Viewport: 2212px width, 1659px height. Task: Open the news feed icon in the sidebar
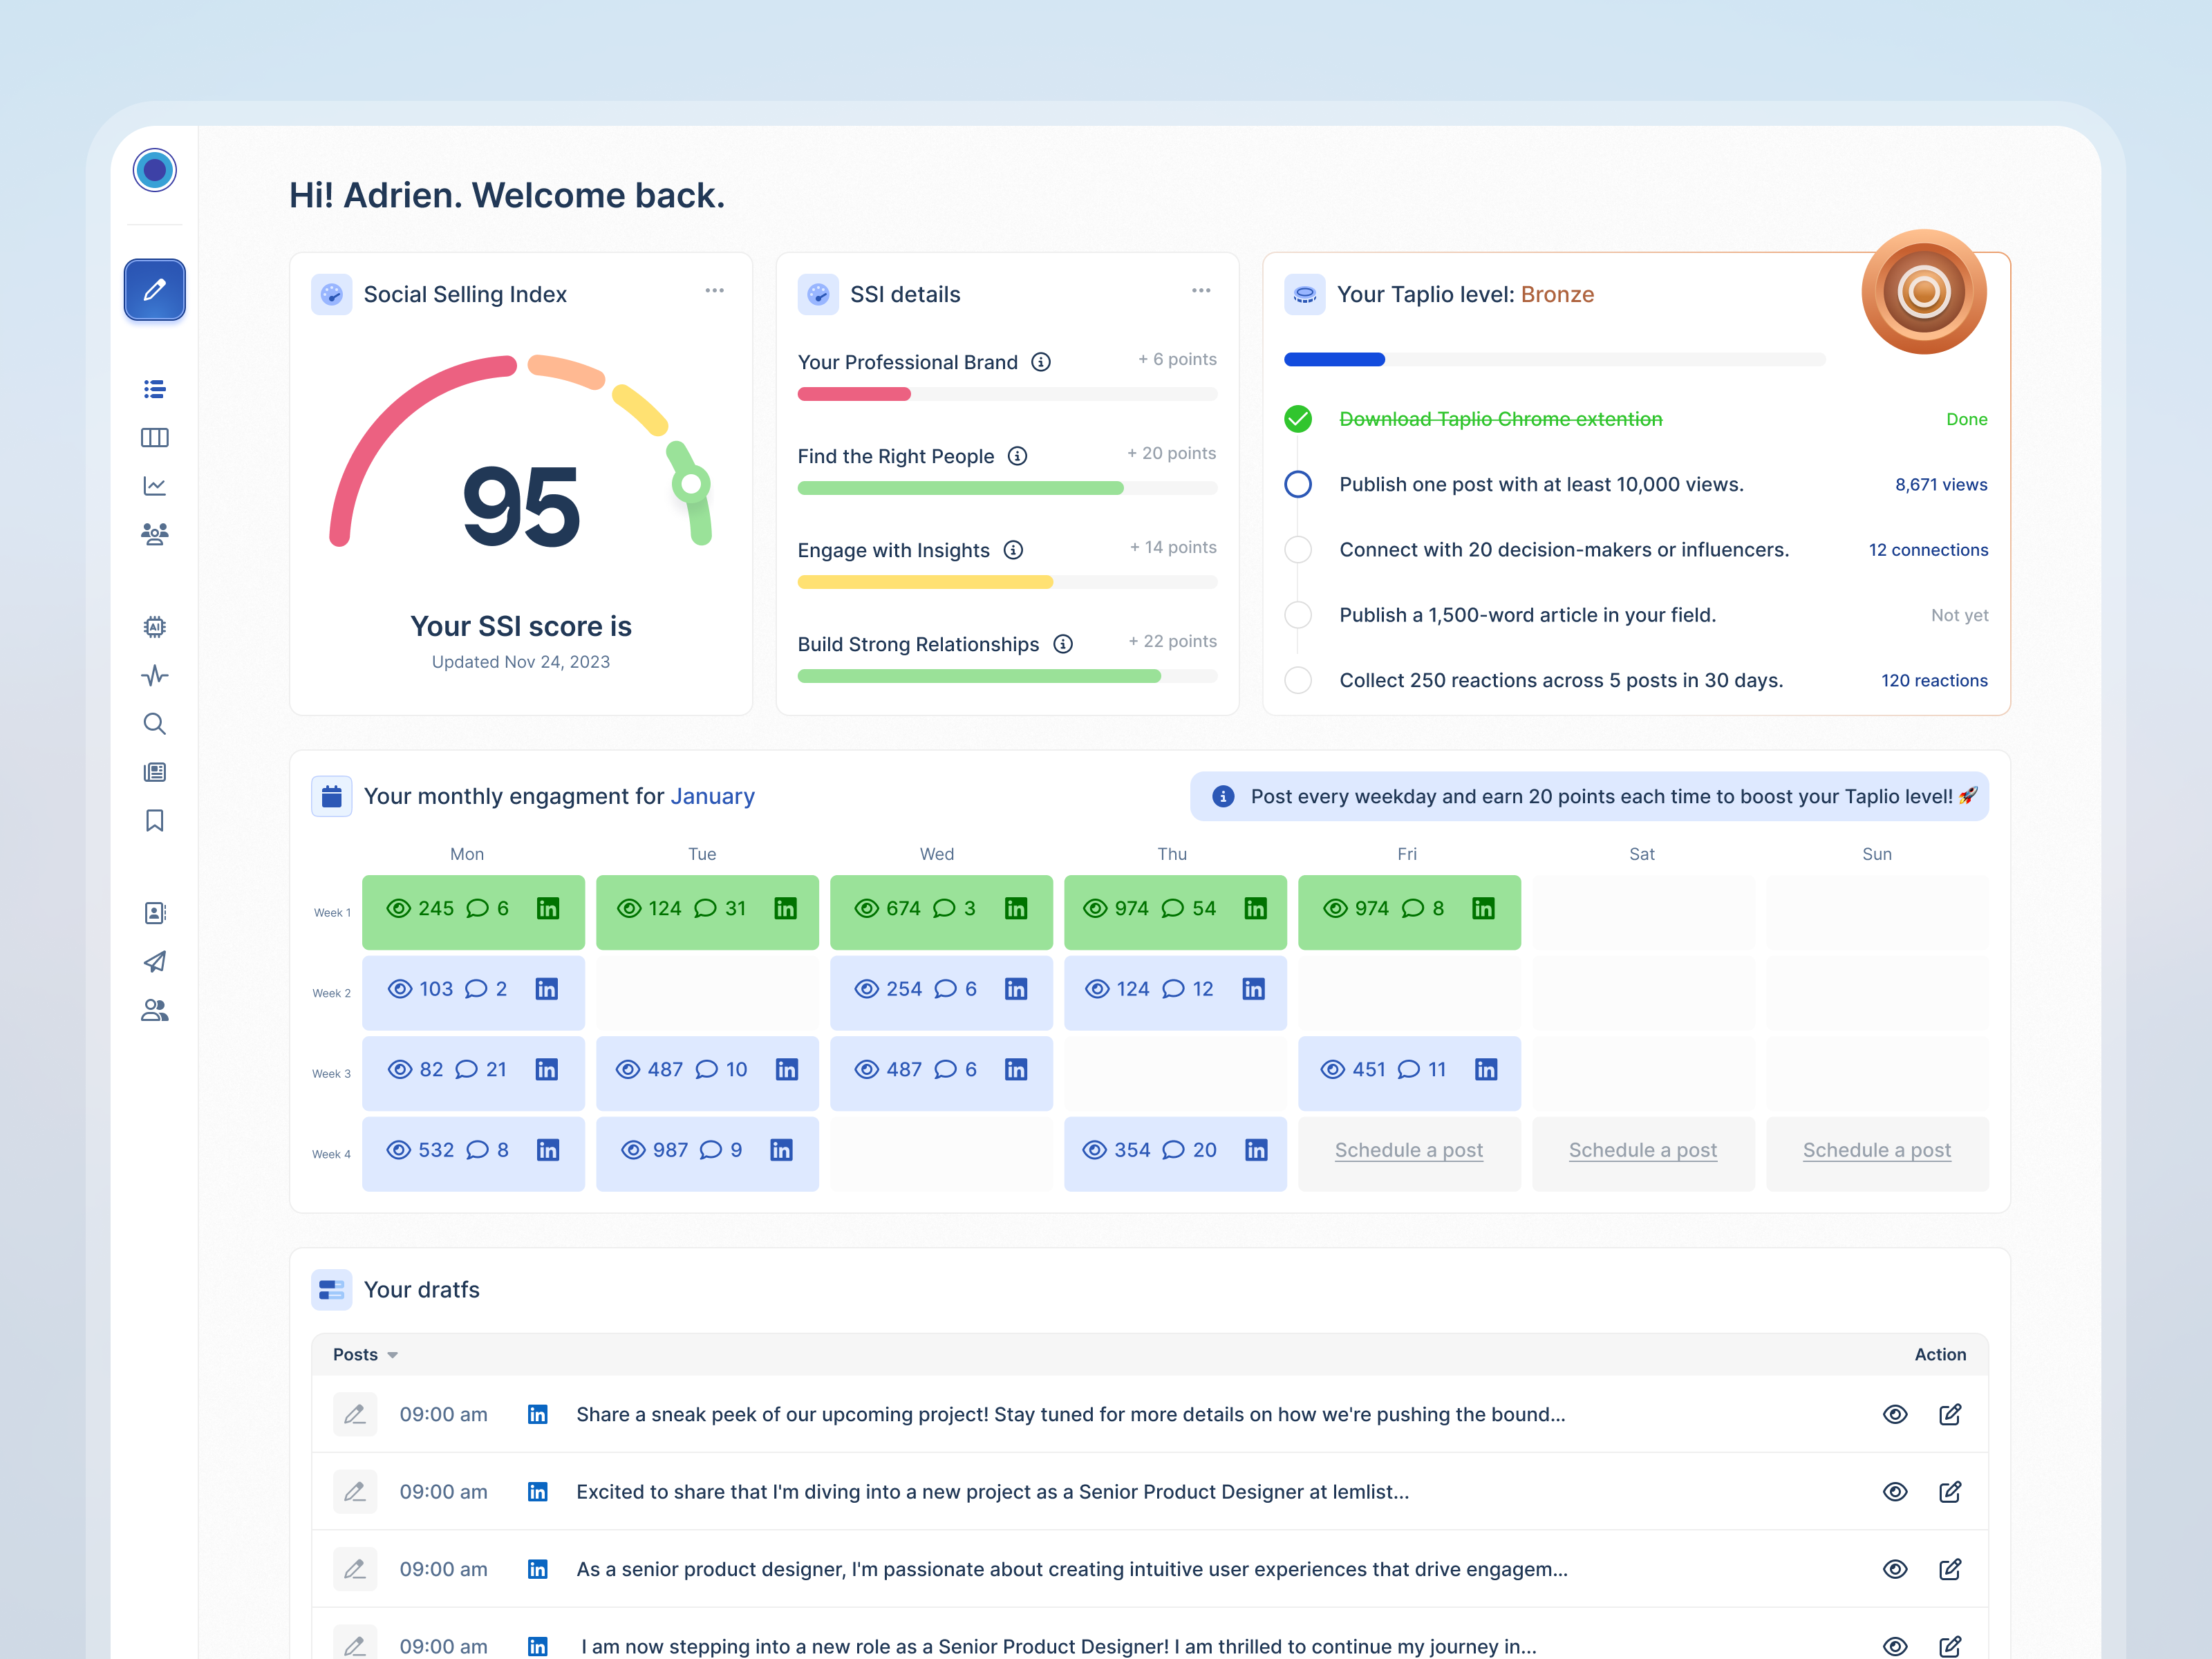(155, 771)
